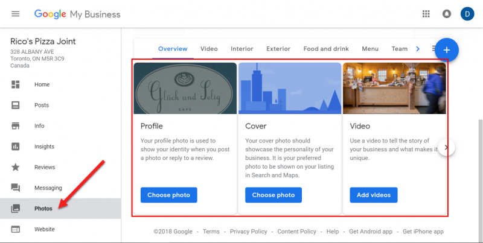Open the Get Android app link
This screenshot has width=483, height=243.
(x=371, y=232)
